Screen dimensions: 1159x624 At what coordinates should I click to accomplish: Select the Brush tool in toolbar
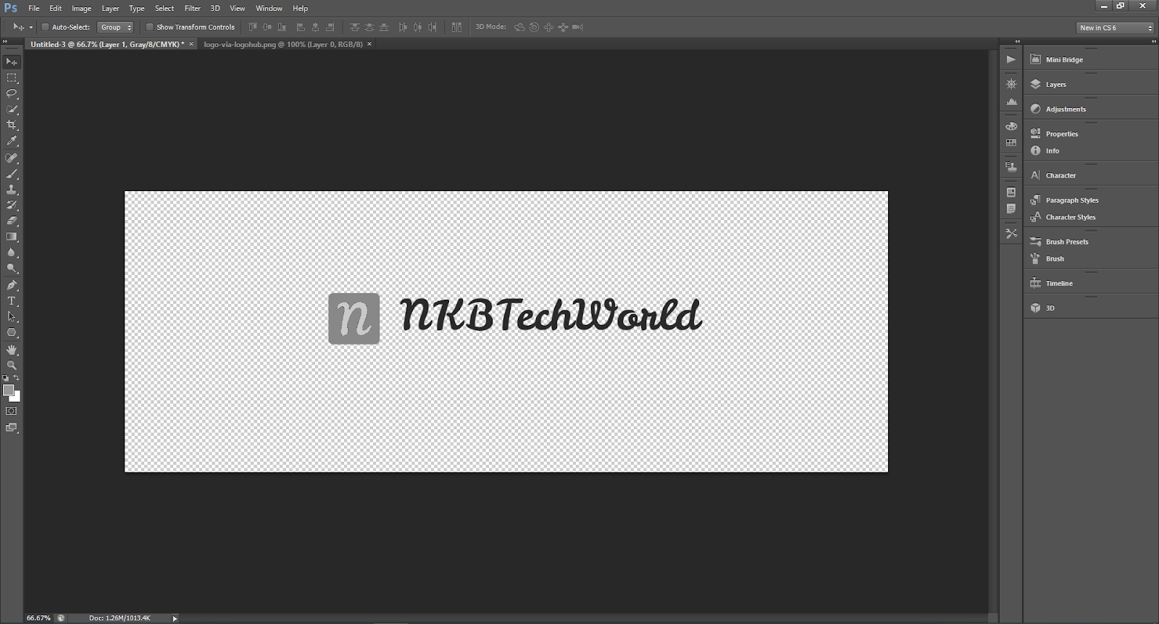[12, 174]
